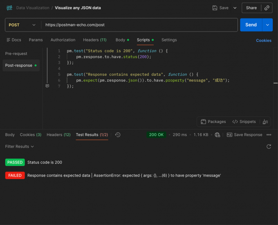Expand the Save options chevron
278x225 pixels.
[235, 8]
